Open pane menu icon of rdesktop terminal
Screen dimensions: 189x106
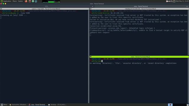[x=91, y=9]
